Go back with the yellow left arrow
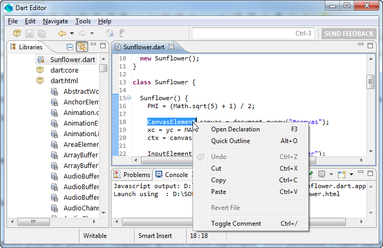Viewport: 383px width, 248px height. [x=62, y=33]
